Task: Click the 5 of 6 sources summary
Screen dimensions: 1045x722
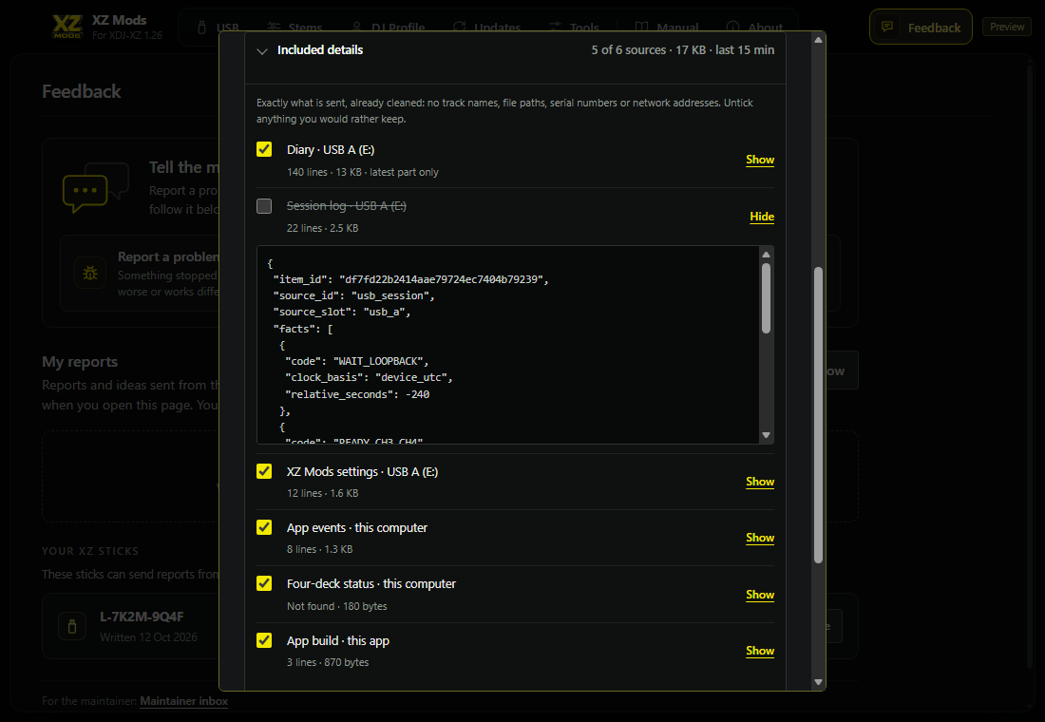Action: [682, 50]
